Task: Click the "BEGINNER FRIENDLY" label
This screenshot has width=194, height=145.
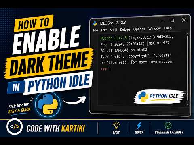Action: [x=169, y=132]
